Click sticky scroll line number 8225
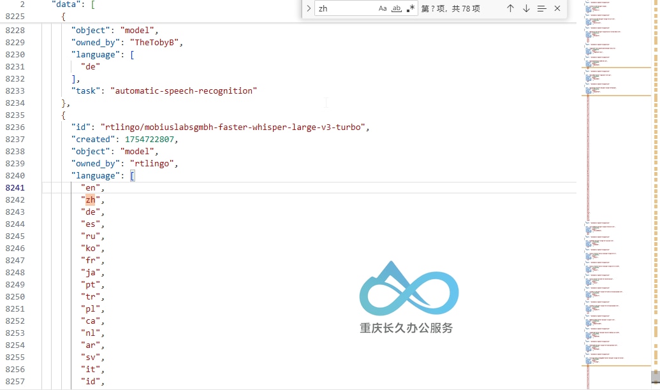Screen dimensions: 660x390 click(15, 17)
